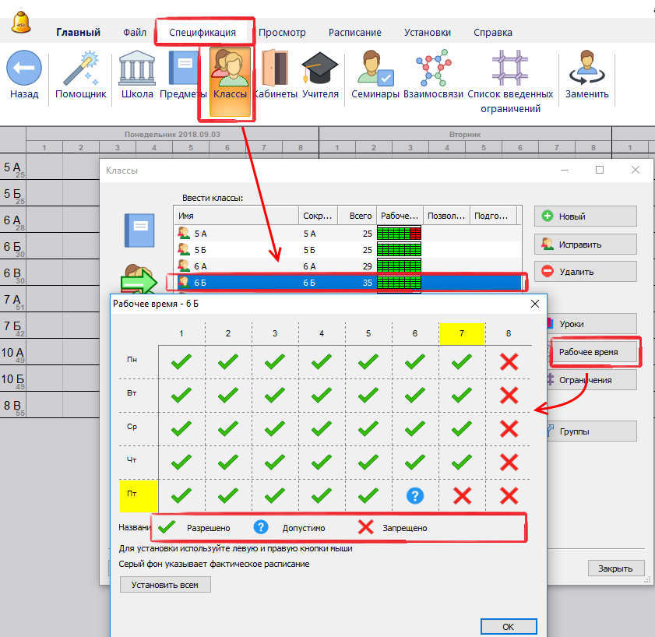Image resolution: width=655 pixels, height=637 pixels.
Task: Click the Новый class button
Action: pos(585,216)
